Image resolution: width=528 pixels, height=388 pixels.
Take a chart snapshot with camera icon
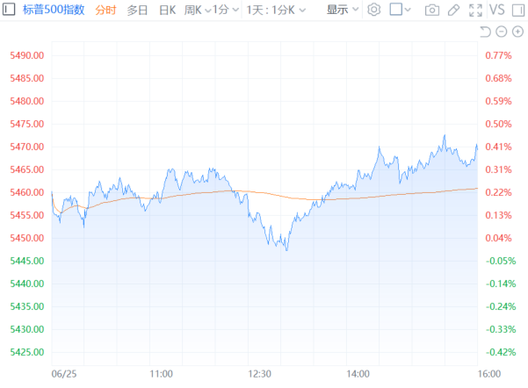[431, 10]
